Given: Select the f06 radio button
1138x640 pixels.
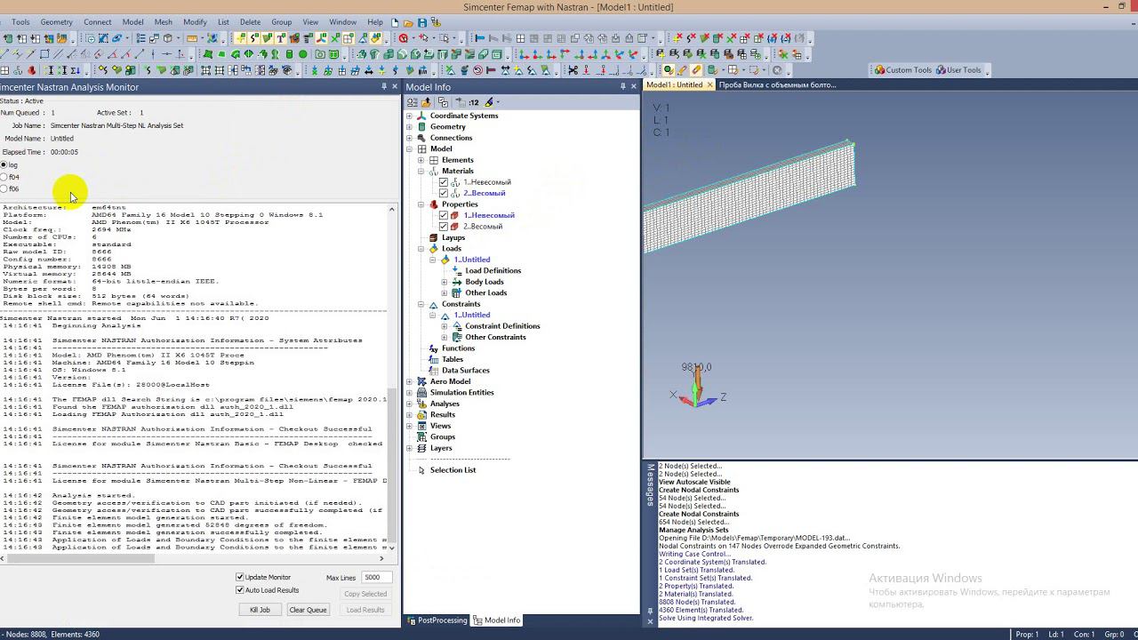Looking at the screenshot, I should (4, 188).
